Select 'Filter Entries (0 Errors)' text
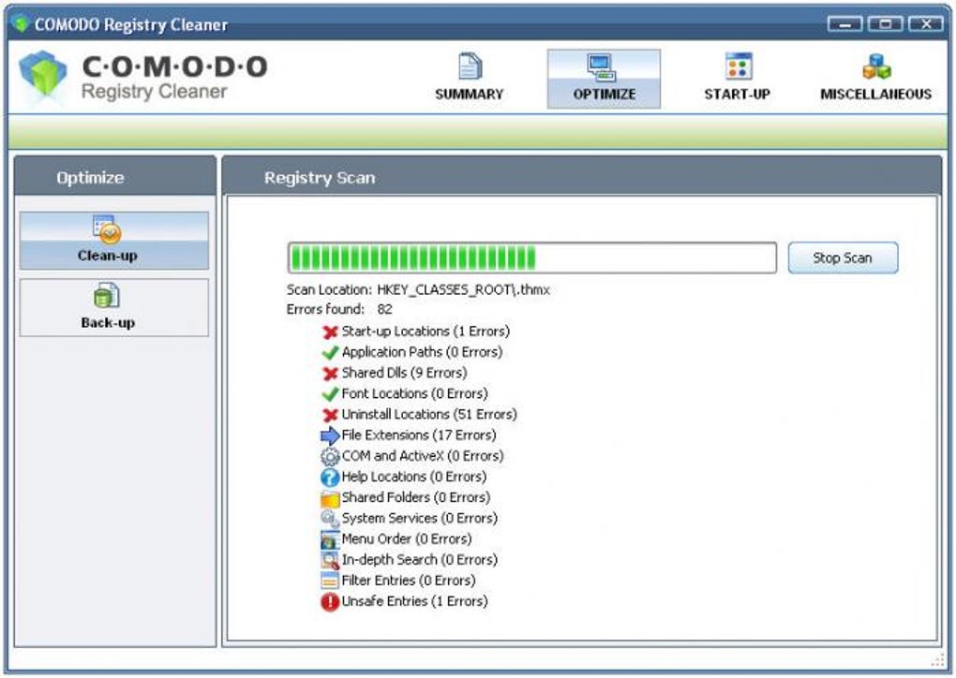 (x=409, y=580)
